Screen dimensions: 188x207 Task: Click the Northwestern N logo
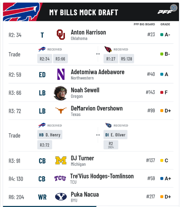[61, 74]
